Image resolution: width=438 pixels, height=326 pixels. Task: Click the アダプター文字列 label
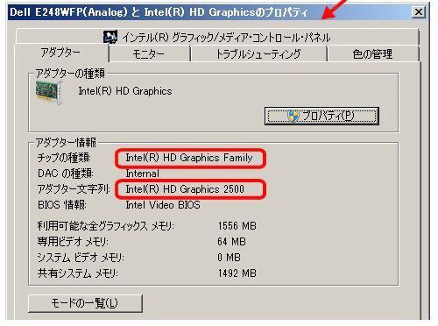74,189
